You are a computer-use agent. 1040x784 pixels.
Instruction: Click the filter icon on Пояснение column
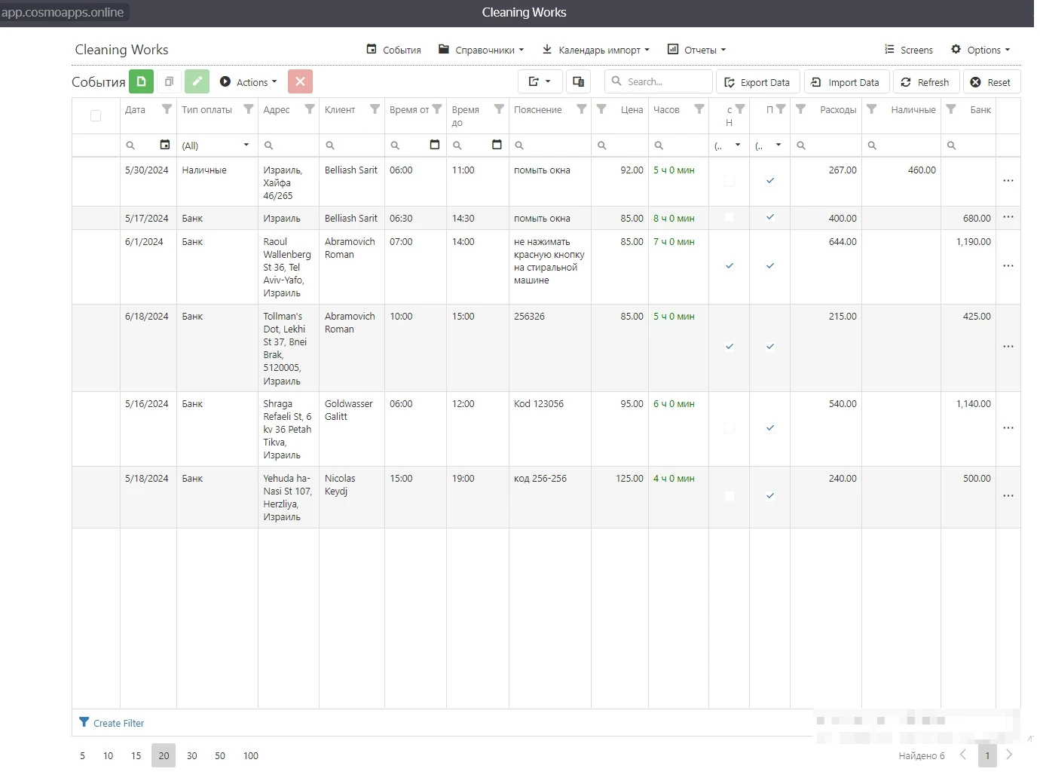coord(581,109)
